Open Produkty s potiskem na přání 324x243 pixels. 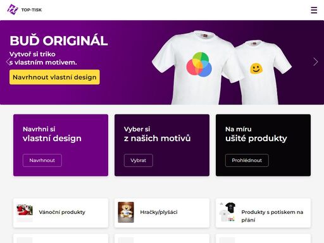263,213
